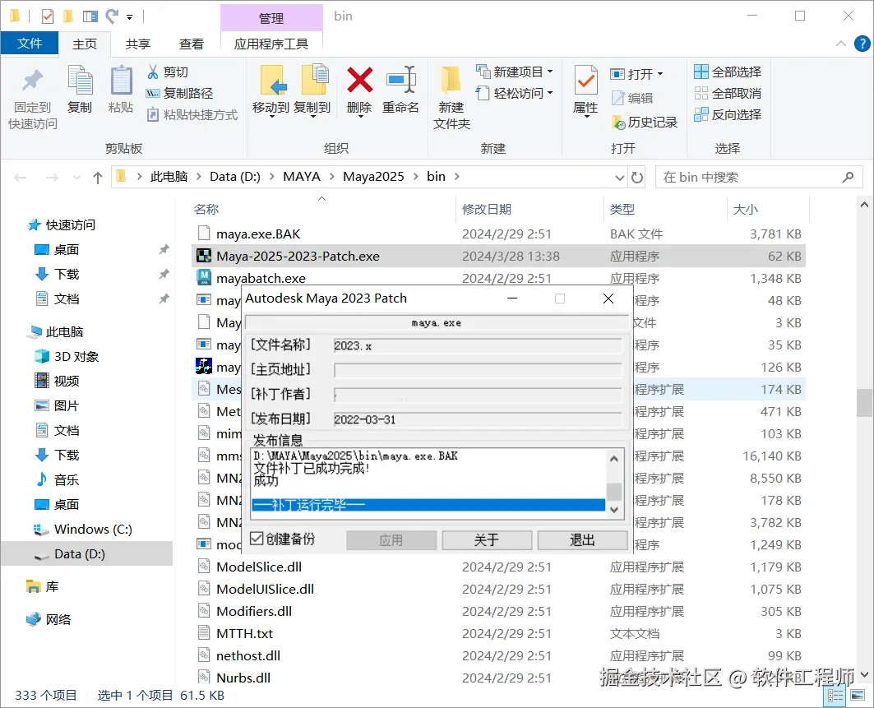Click the Manage (管理) contextual tab
This screenshot has width=874, height=708.
pos(271,18)
